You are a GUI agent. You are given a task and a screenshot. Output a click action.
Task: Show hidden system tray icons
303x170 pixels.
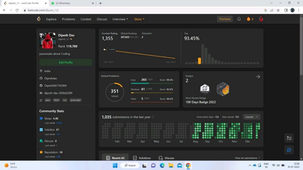[x=250, y=165]
